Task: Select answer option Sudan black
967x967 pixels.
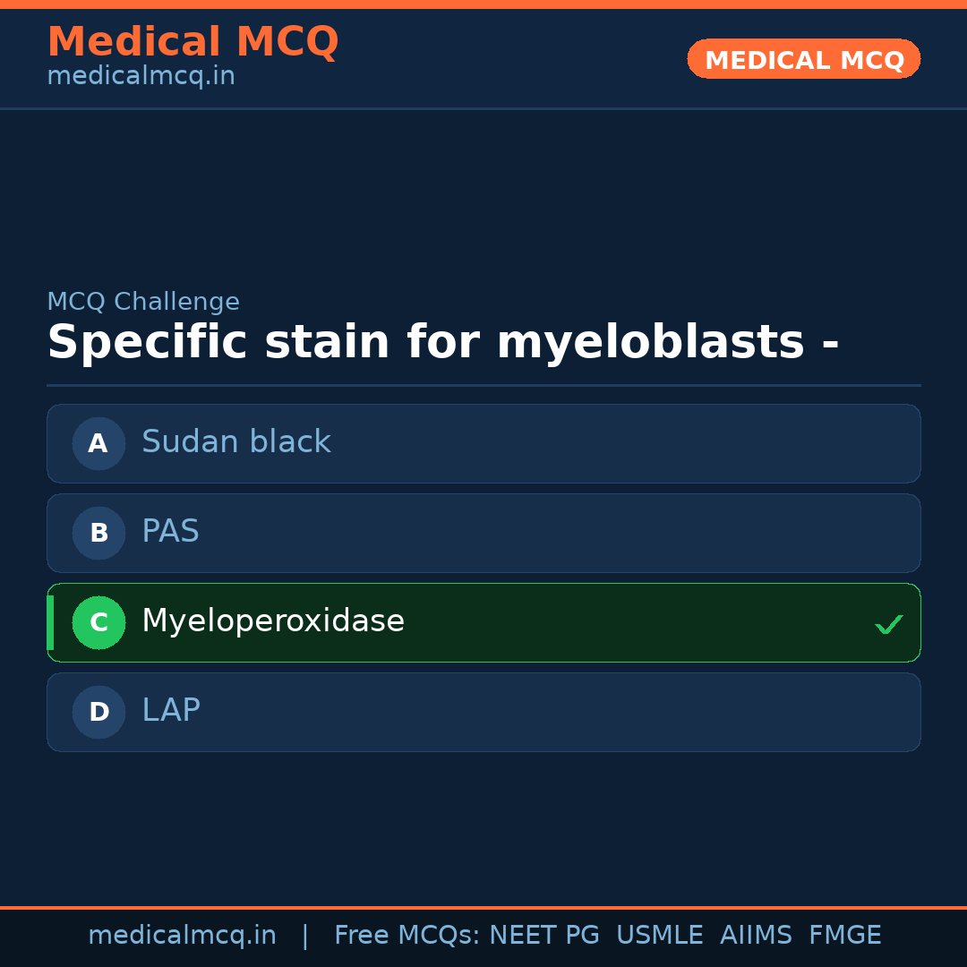Action: click(x=483, y=443)
